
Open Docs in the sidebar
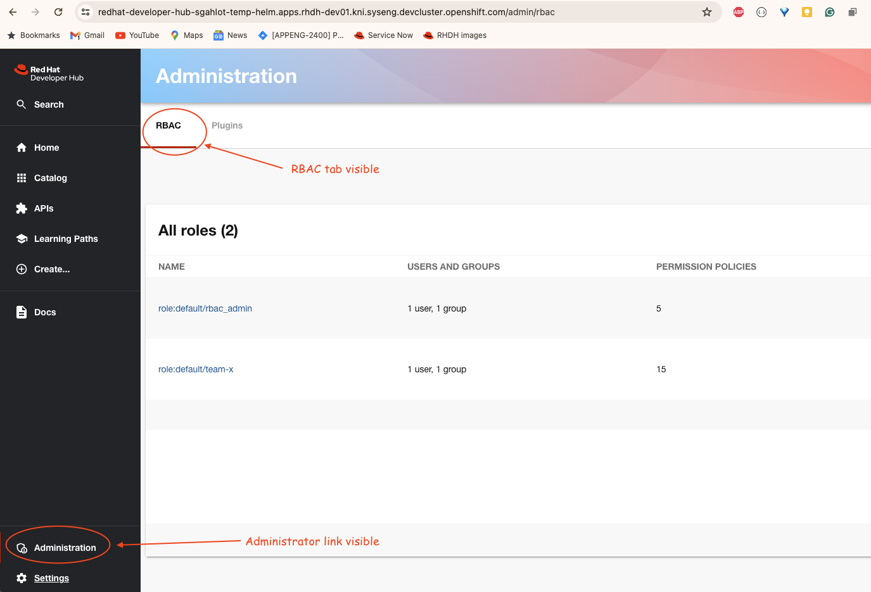[x=45, y=312]
